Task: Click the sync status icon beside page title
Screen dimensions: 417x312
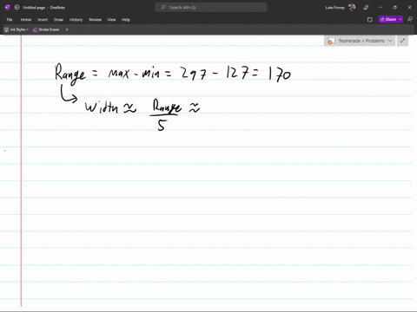Action: [x=17, y=8]
